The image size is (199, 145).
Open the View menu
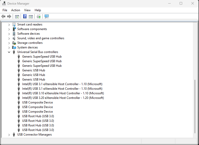coord(27,10)
